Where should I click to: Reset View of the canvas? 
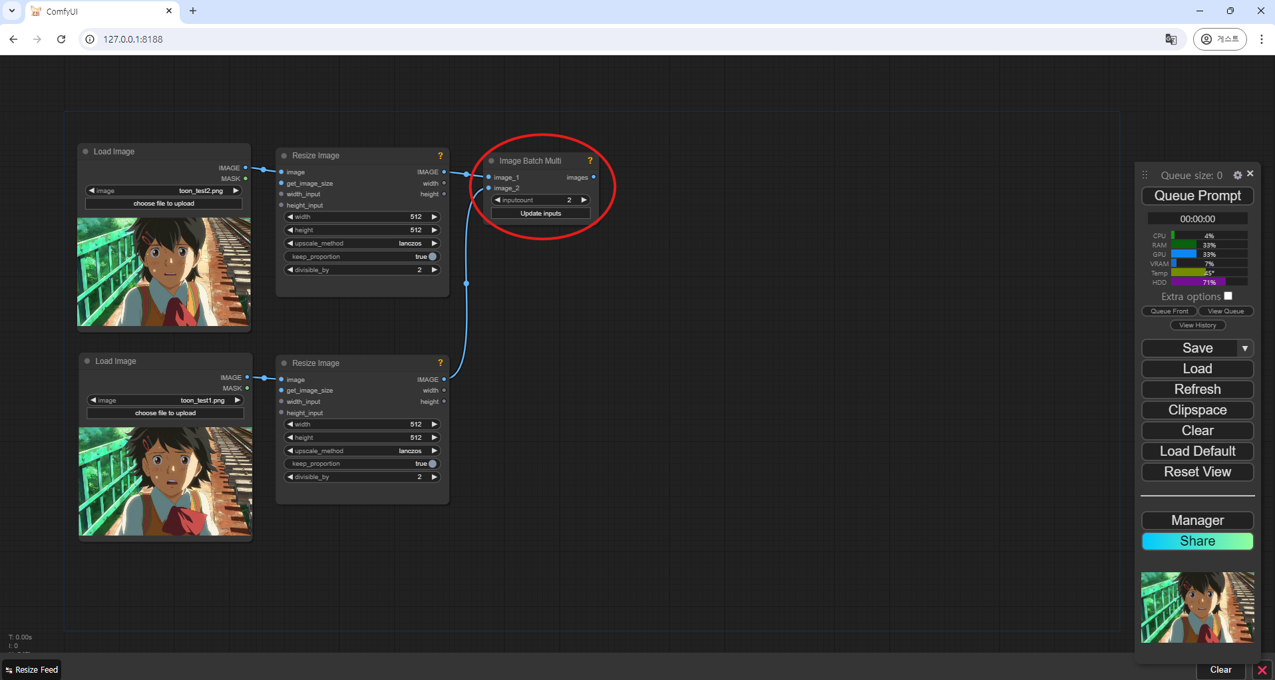tap(1197, 472)
